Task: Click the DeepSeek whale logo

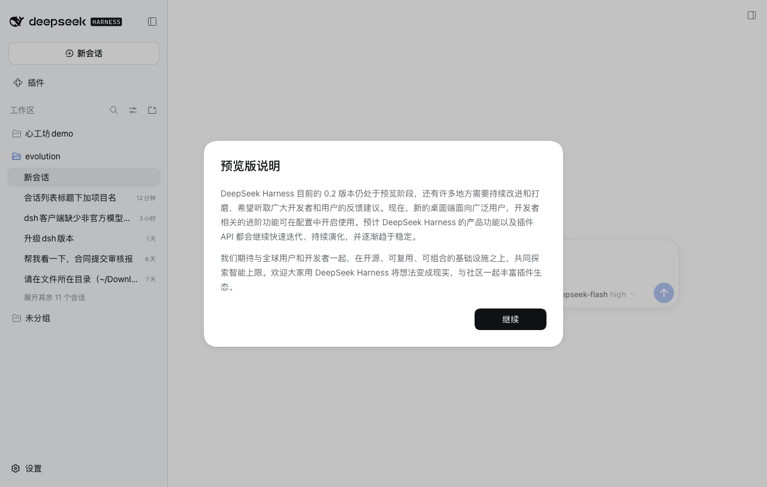Action: (x=17, y=22)
